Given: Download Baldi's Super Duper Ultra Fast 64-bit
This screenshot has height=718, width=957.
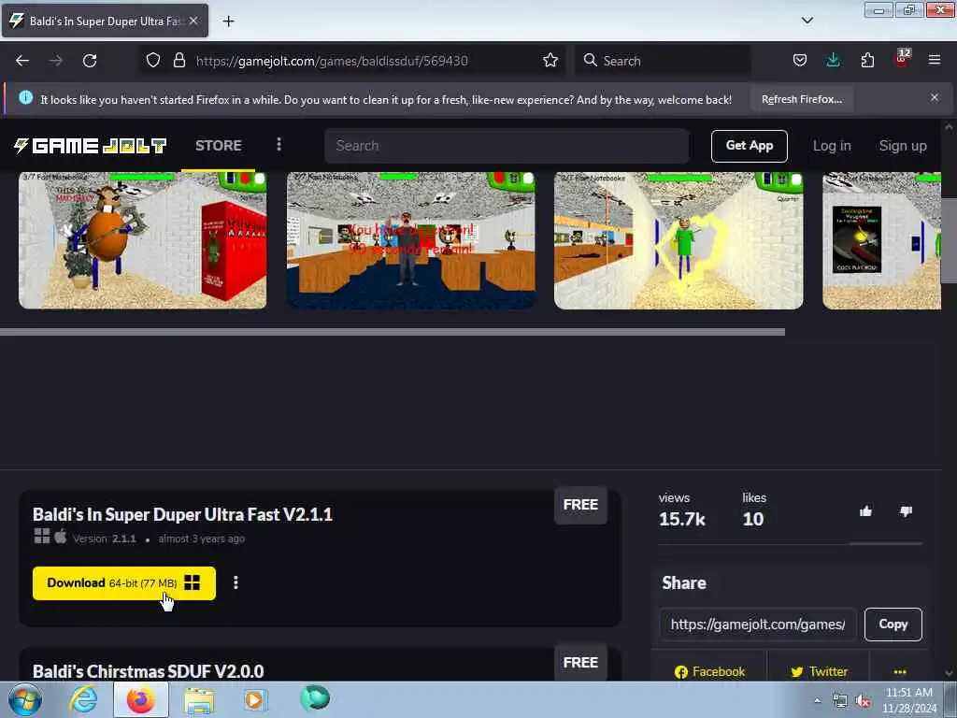Looking at the screenshot, I should pos(124,583).
